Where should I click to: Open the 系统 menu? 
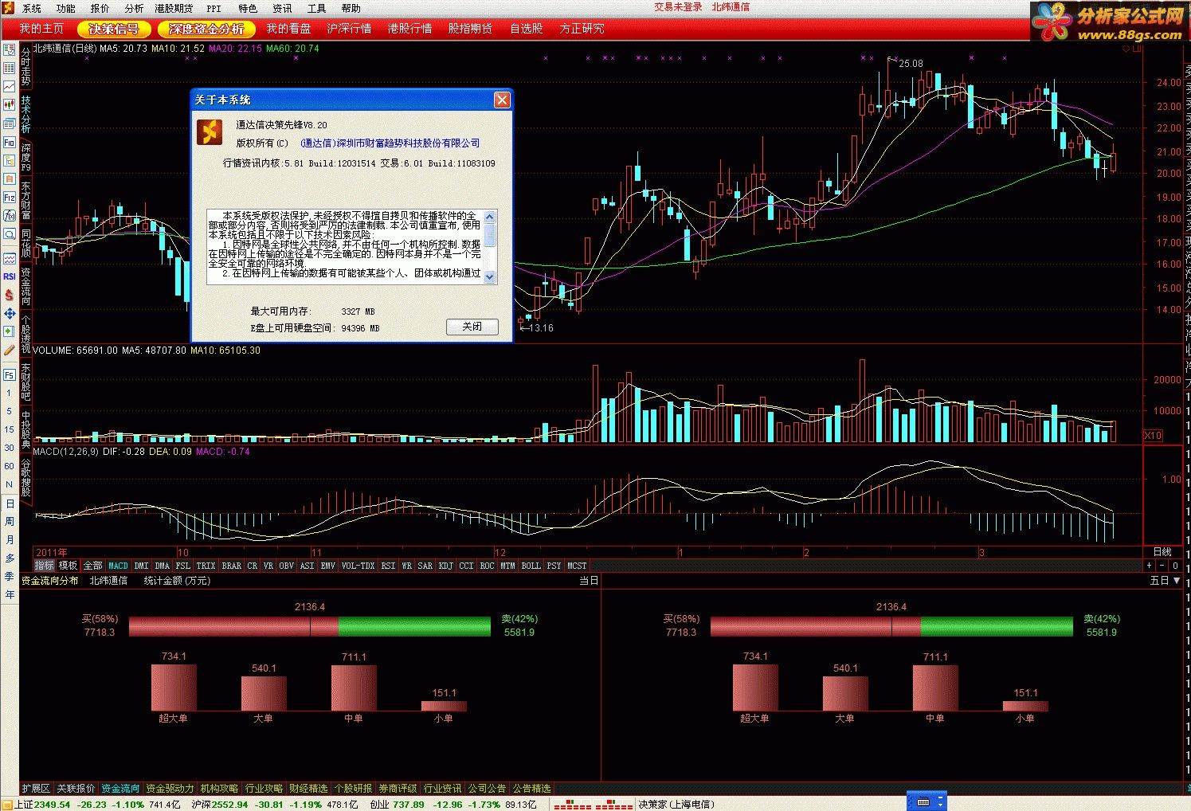(32, 8)
